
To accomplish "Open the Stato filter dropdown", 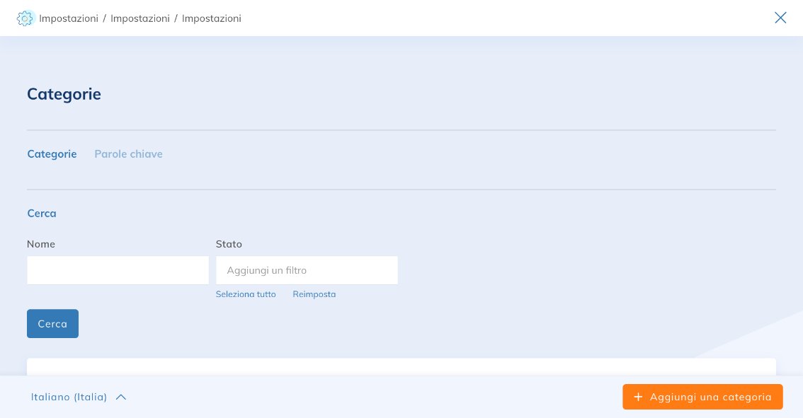I will click(307, 270).
